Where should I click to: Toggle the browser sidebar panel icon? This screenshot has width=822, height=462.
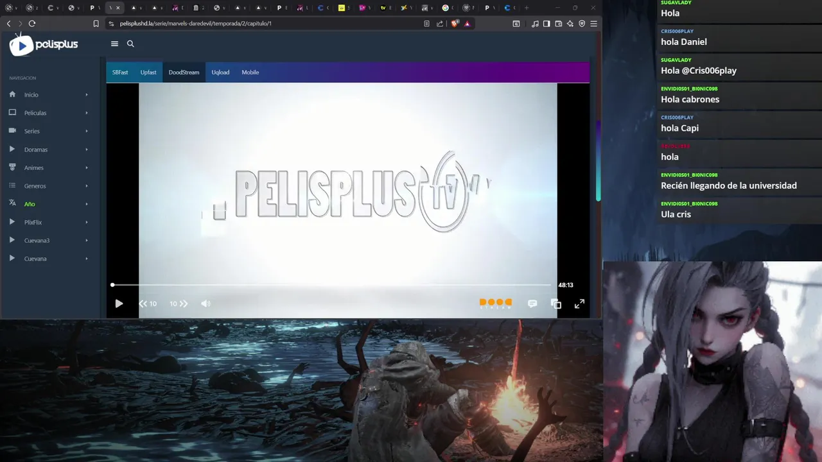547,24
